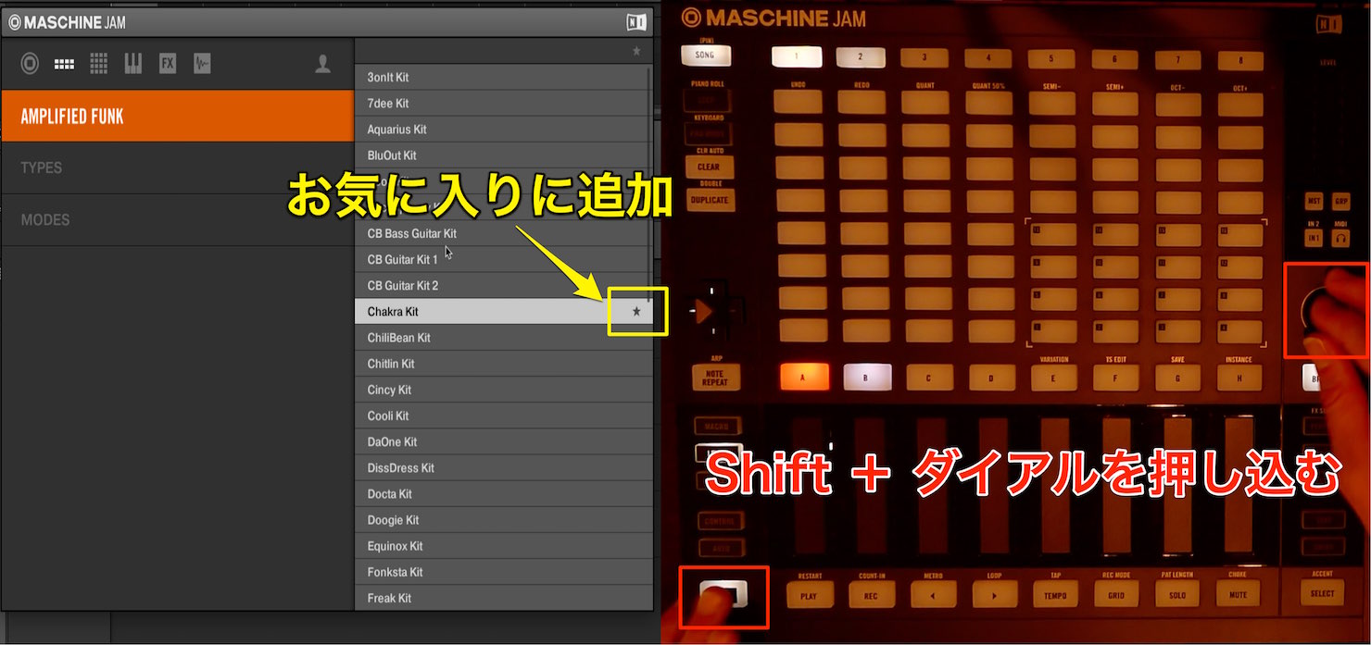Click left-arrow page button under METRO
The width and height of the screenshot is (1371, 645).
[933, 595]
